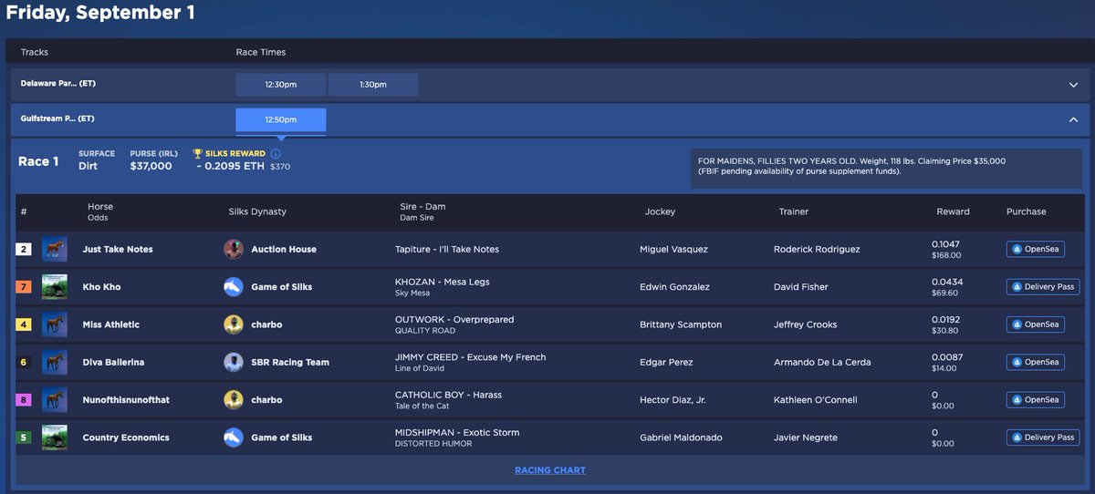Open OpenSea for Miss Athletic
The width and height of the screenshot is (1095, 494).
[1036, 324]
